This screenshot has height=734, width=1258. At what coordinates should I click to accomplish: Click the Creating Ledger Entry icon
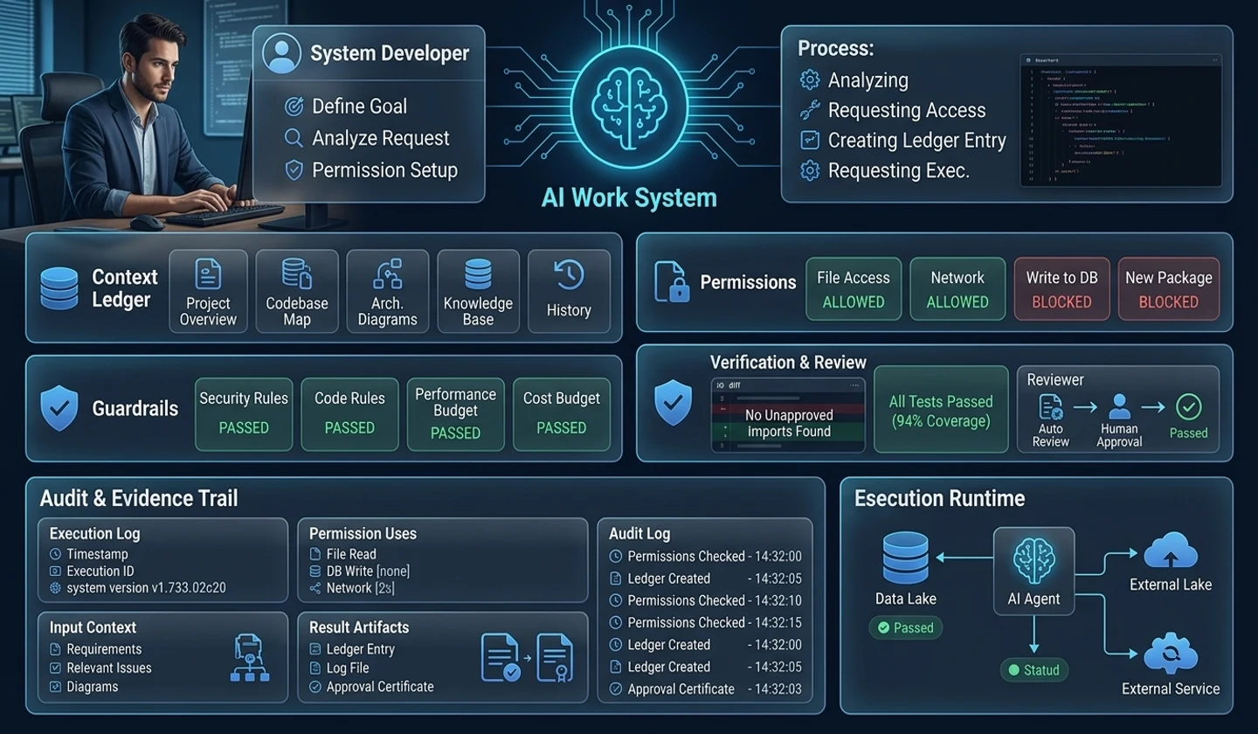coord(810,140)
